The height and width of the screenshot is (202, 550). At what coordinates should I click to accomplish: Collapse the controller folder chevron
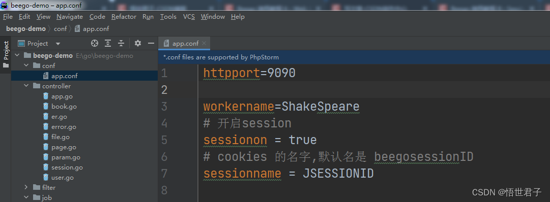click(x=26, y=86)
